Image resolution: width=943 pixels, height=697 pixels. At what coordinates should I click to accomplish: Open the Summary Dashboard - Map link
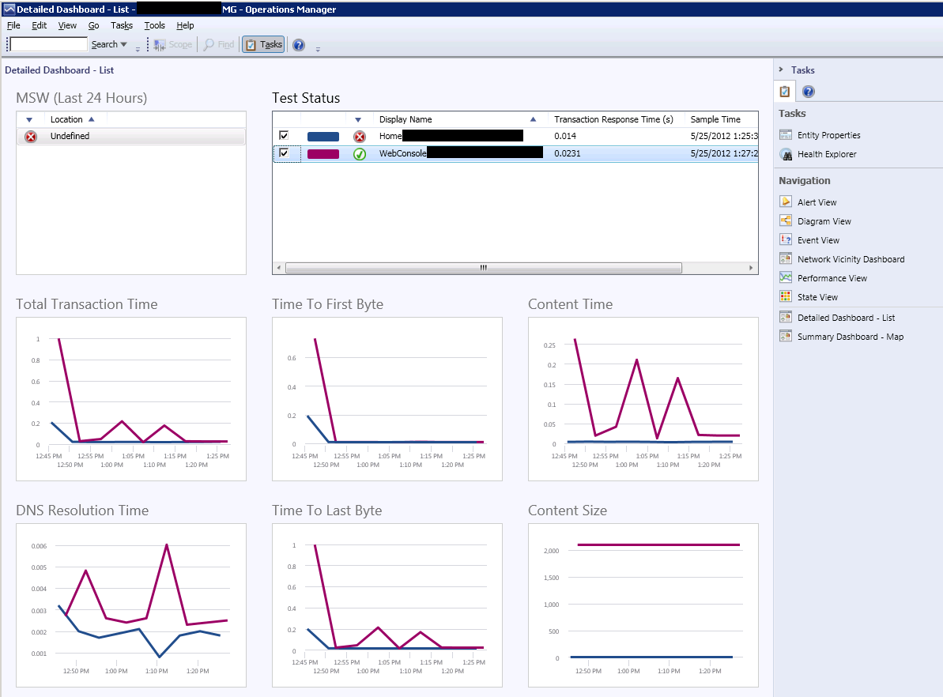850,337
